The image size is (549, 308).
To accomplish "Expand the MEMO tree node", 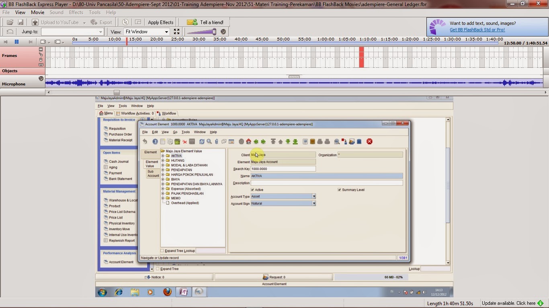I will coord(163,198).
